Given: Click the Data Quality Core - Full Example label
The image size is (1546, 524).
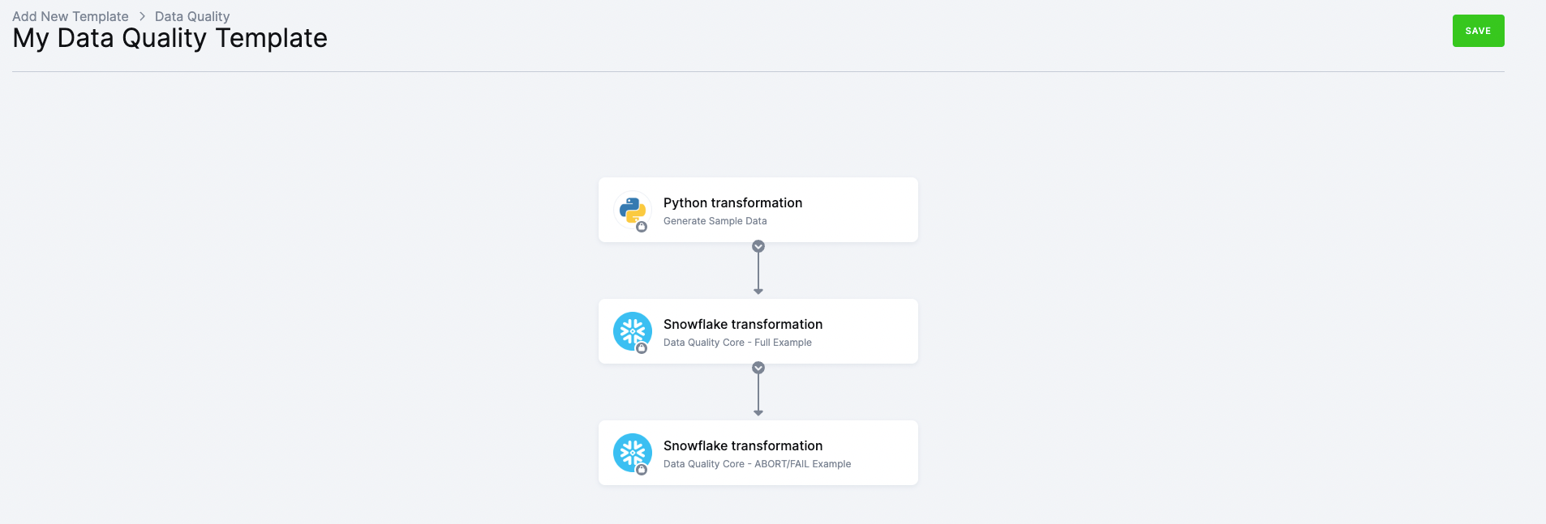Looking at the screenshot, I should 737,342.
